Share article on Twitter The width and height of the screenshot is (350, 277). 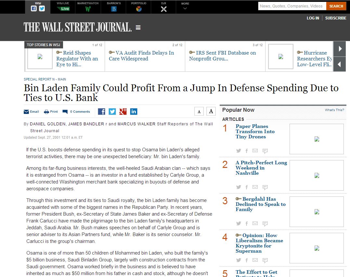pos(112,111)
